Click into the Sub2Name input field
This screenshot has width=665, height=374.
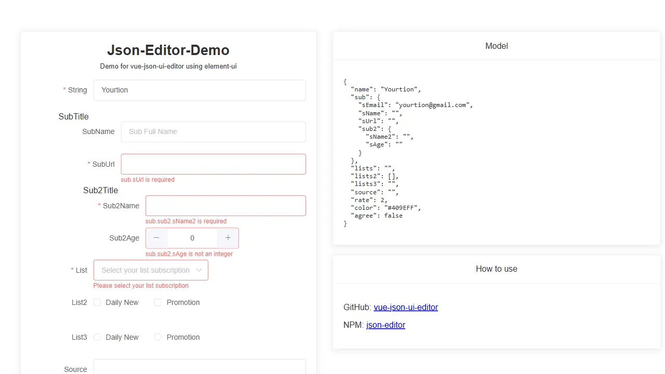[x=225, y=206]
